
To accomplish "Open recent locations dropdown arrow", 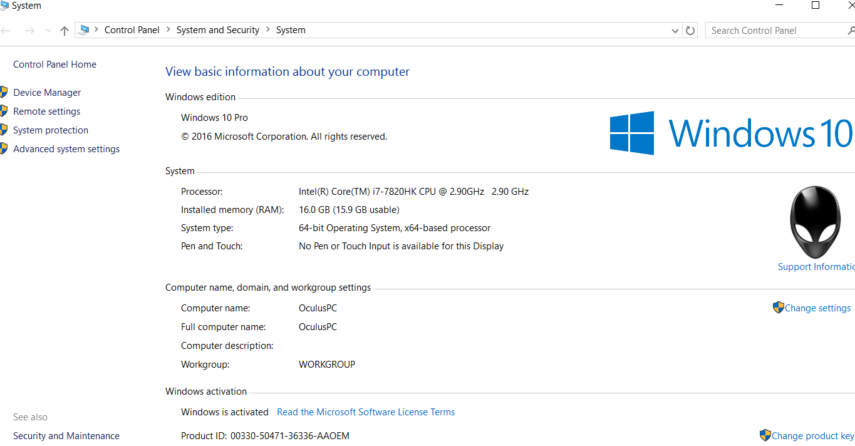I will [x=48, y=31].
